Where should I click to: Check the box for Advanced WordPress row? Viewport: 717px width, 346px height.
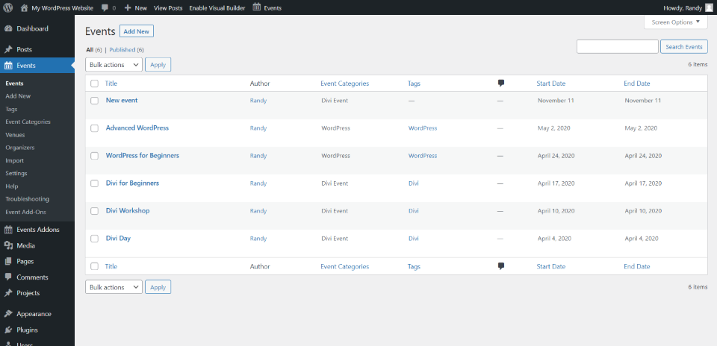94,128
